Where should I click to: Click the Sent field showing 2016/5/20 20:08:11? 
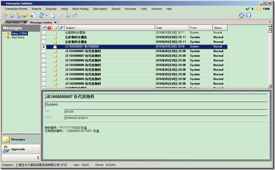coord(166,118)
